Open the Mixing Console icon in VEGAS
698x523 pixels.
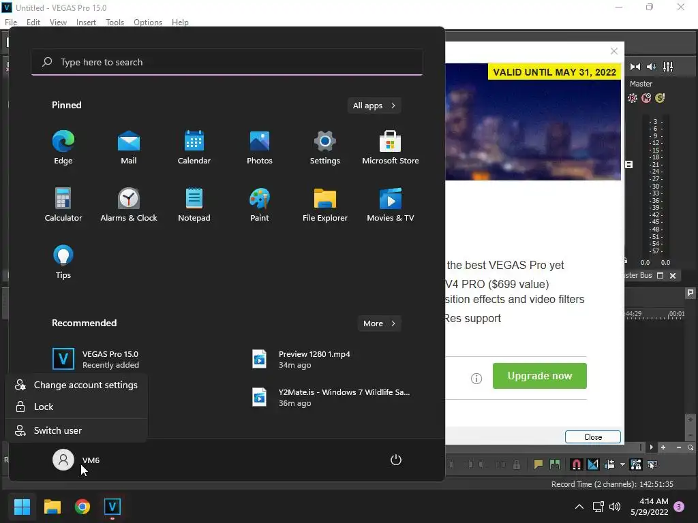point(668,67)
